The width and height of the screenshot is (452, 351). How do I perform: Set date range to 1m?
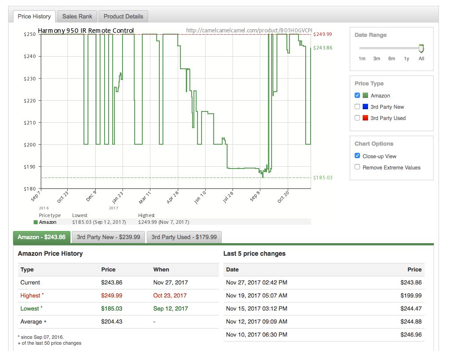362,58
